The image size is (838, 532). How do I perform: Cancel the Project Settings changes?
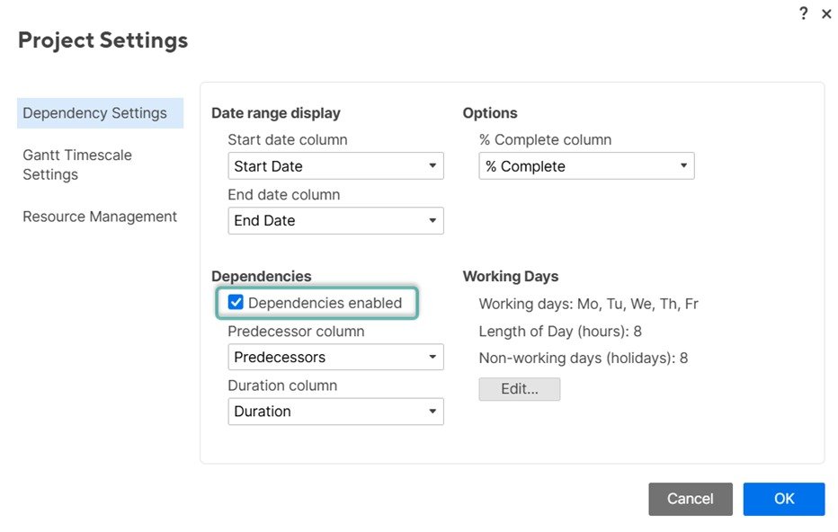coord(691,499)
